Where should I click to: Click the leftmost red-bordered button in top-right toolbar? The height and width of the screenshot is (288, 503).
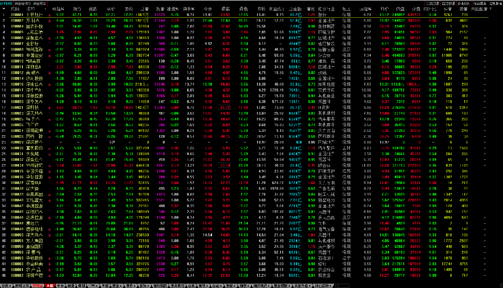(433, 3)
